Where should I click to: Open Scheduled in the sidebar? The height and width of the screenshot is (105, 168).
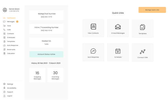click(9, 37)
